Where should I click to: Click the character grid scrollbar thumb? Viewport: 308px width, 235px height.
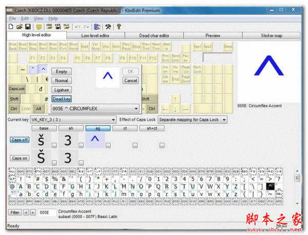[297, 178]
